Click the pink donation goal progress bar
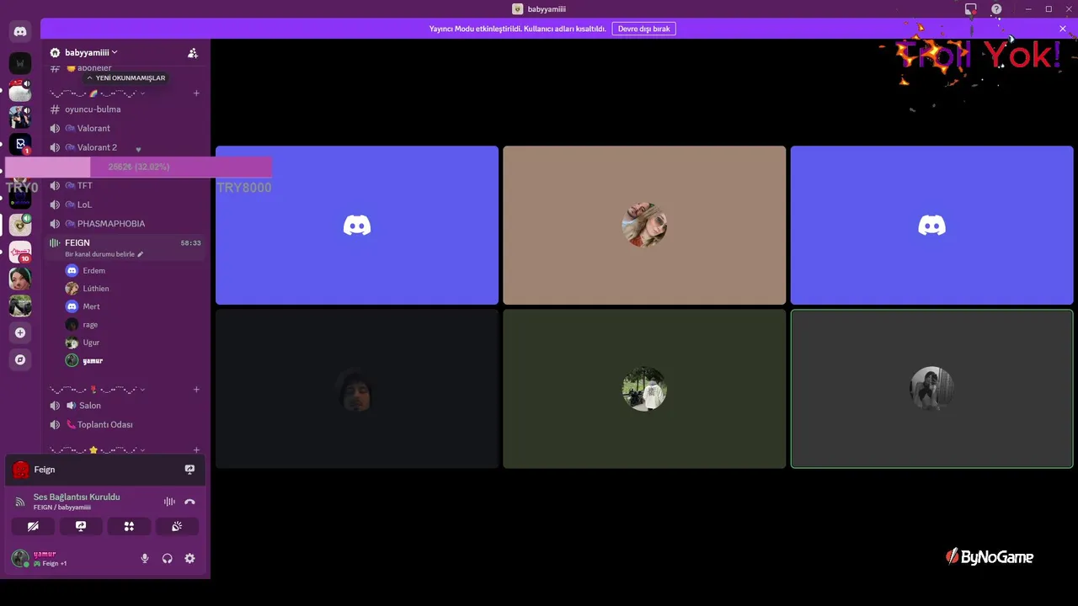The width and height of the screenshot is (1078, 606). click(139, 167)
